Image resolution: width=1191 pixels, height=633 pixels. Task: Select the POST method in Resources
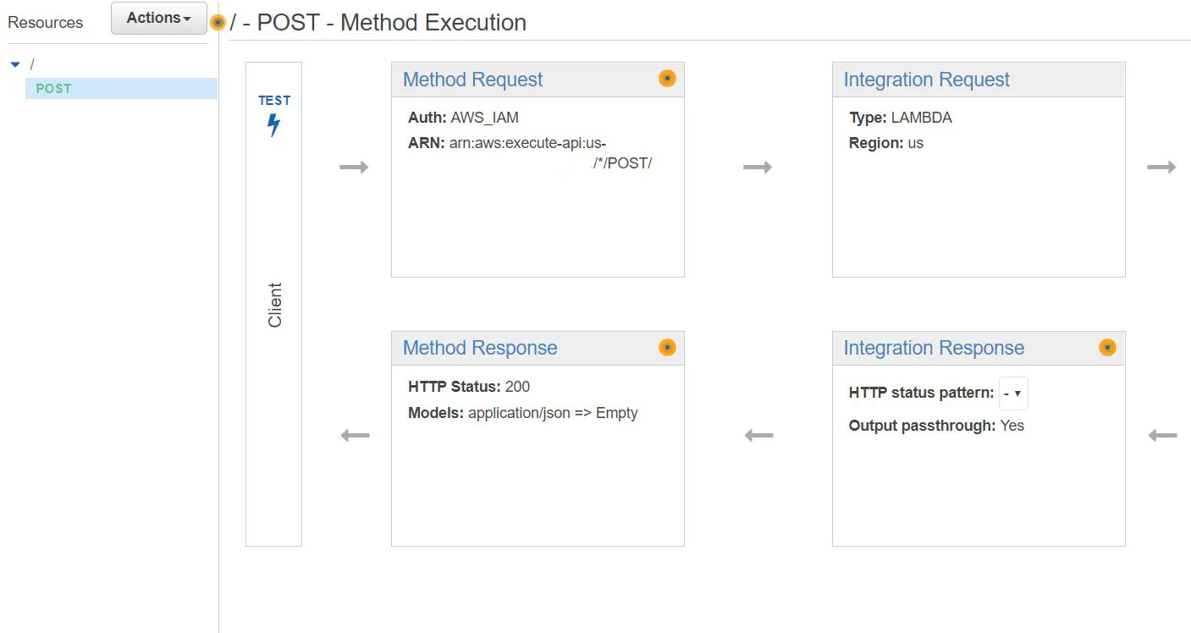(53, 88)
